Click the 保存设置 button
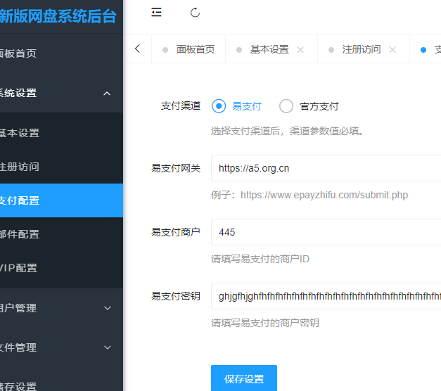Image resolution: width=441 pixels, height=391 pixels. 244,378
